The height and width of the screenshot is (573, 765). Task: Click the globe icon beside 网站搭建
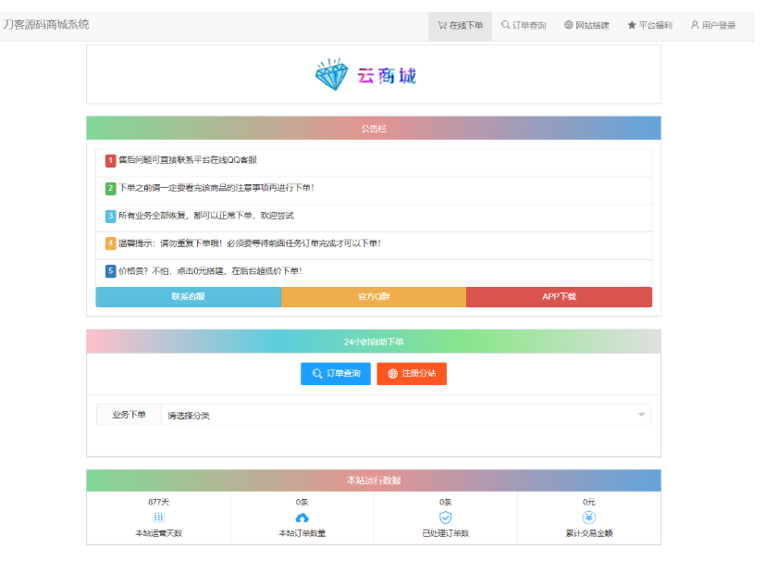tap(569, 24)
